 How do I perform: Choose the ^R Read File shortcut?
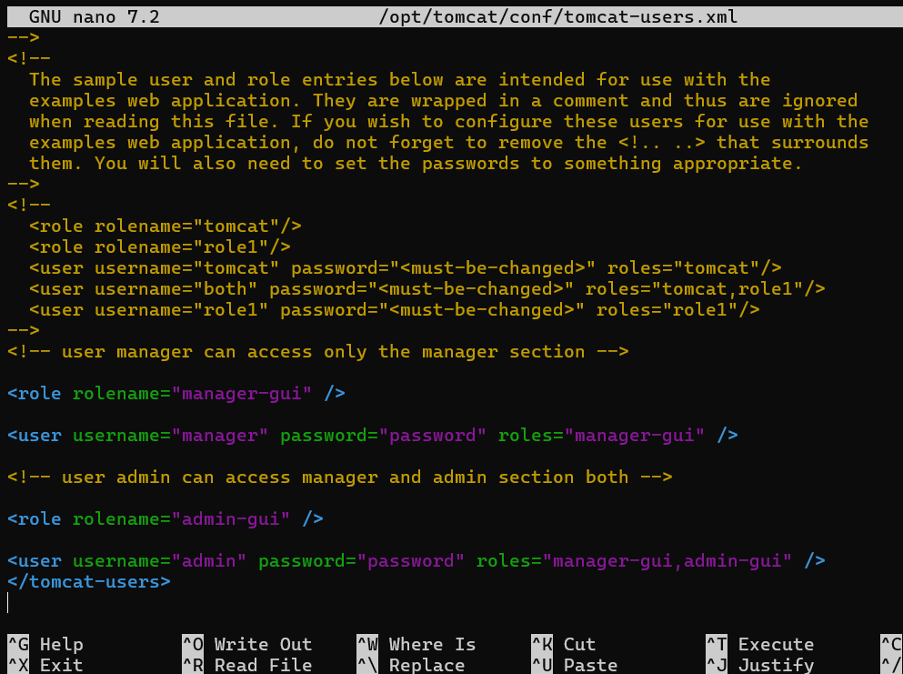coord(246,665)
